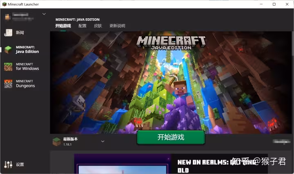
Task: Select the Java Edition sidebar entry text
Action: 27,50
